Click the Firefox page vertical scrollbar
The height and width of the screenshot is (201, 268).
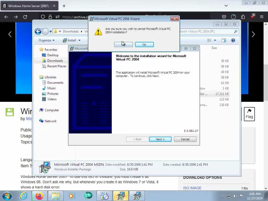pos(266,83)
